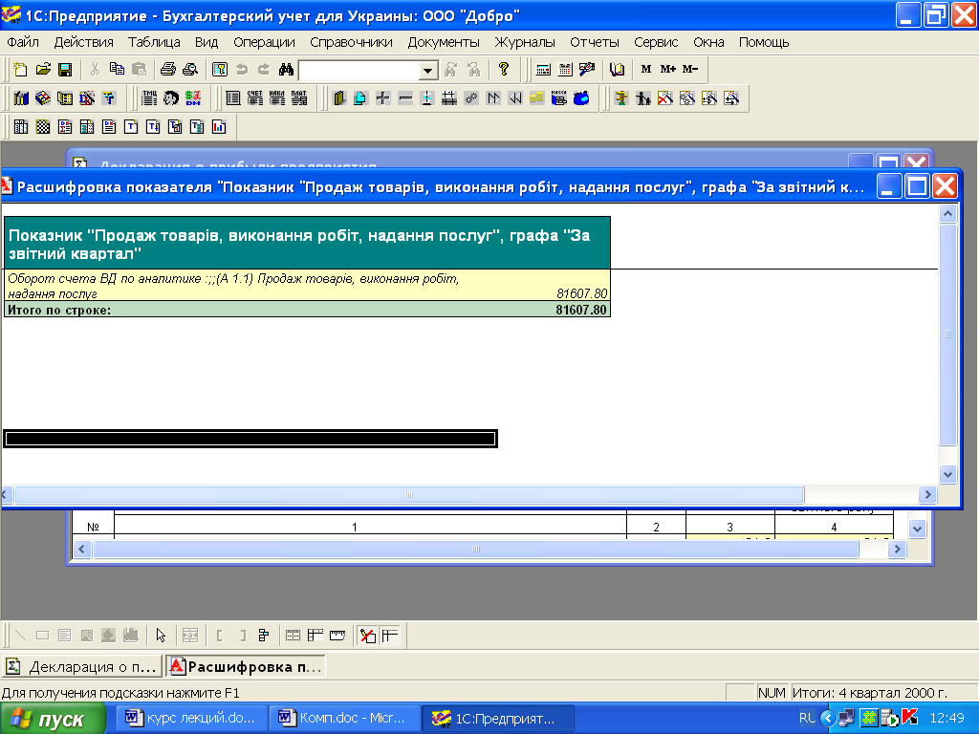The width and height of the screenshot is (979, 734).
Task: Open the Действия menu
Action: [84, 42]
